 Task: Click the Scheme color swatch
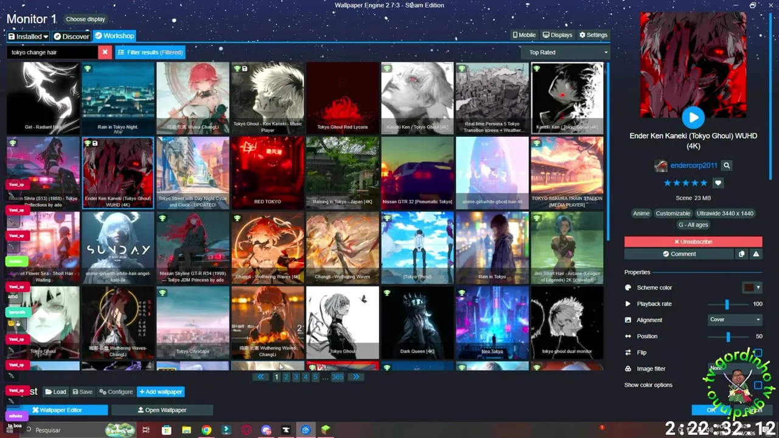pyautogui.click(x=749, y=288)
